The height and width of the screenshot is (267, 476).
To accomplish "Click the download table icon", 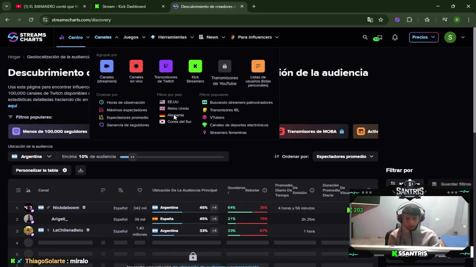I will tap(81, 170).
